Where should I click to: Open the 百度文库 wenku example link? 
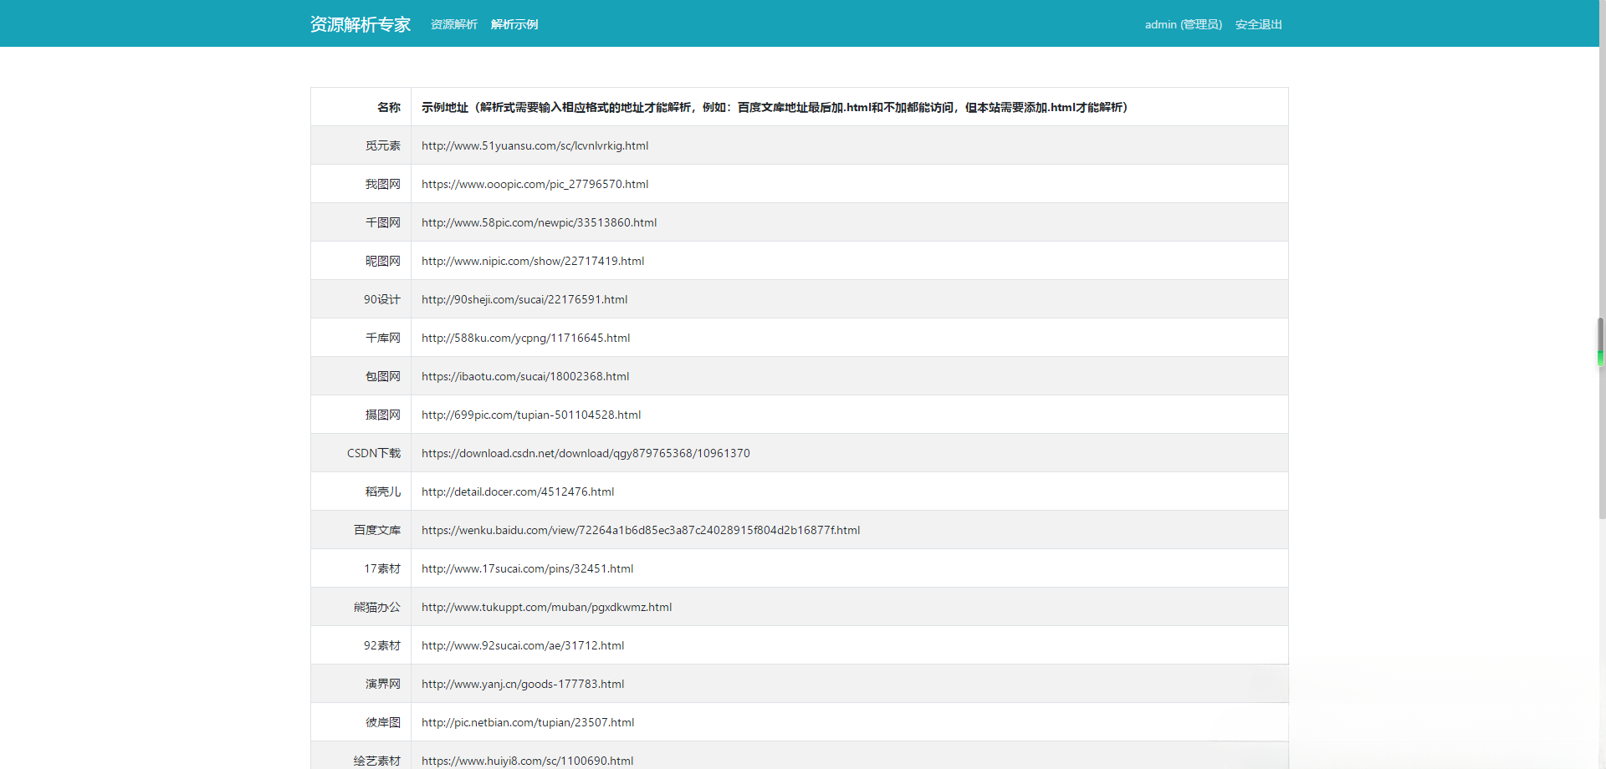[641, 530]
